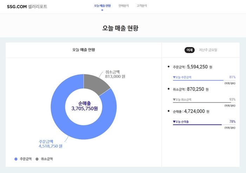Image resolution: width=246 pixels, height=173 pixels.
Task: Click the yesterday 주문금액 5,594,250 value
Action: (x=198, y=67)
